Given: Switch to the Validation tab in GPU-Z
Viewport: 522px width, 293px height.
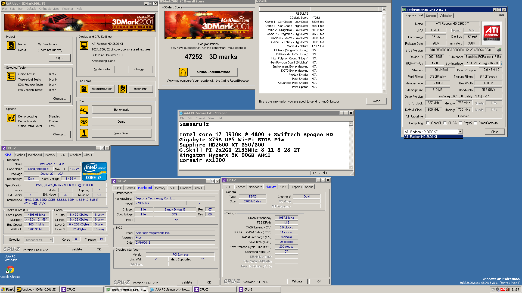Looking at the screenshot, I should (x=446, y=16).
